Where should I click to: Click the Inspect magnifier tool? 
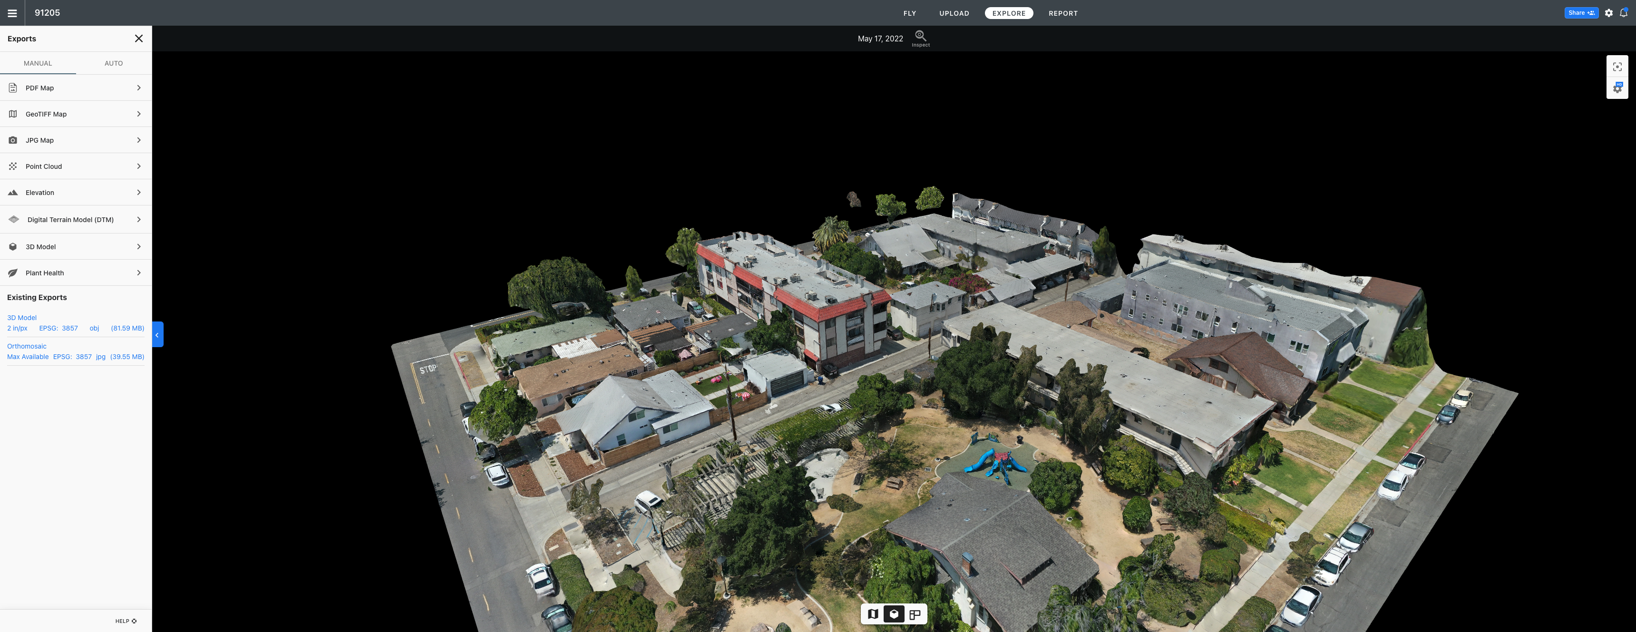(x=920, y=39)
